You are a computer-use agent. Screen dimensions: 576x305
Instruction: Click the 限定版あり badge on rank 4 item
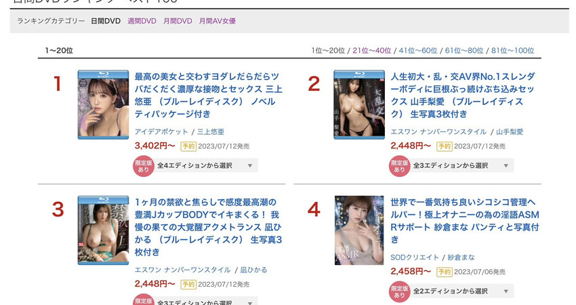click(x=399, y=291)
